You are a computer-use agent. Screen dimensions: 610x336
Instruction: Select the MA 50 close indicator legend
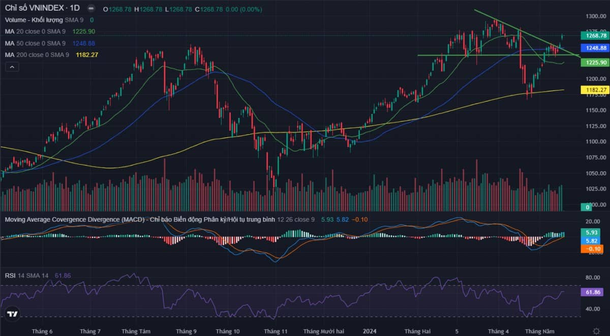(x=35, y=43)
